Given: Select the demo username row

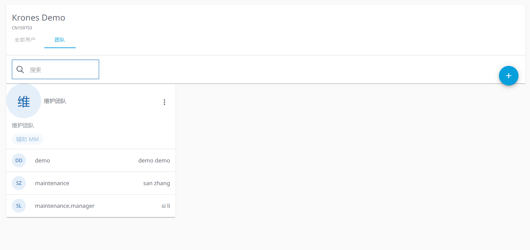Looking at the screenshot, I should coord(43,160).
